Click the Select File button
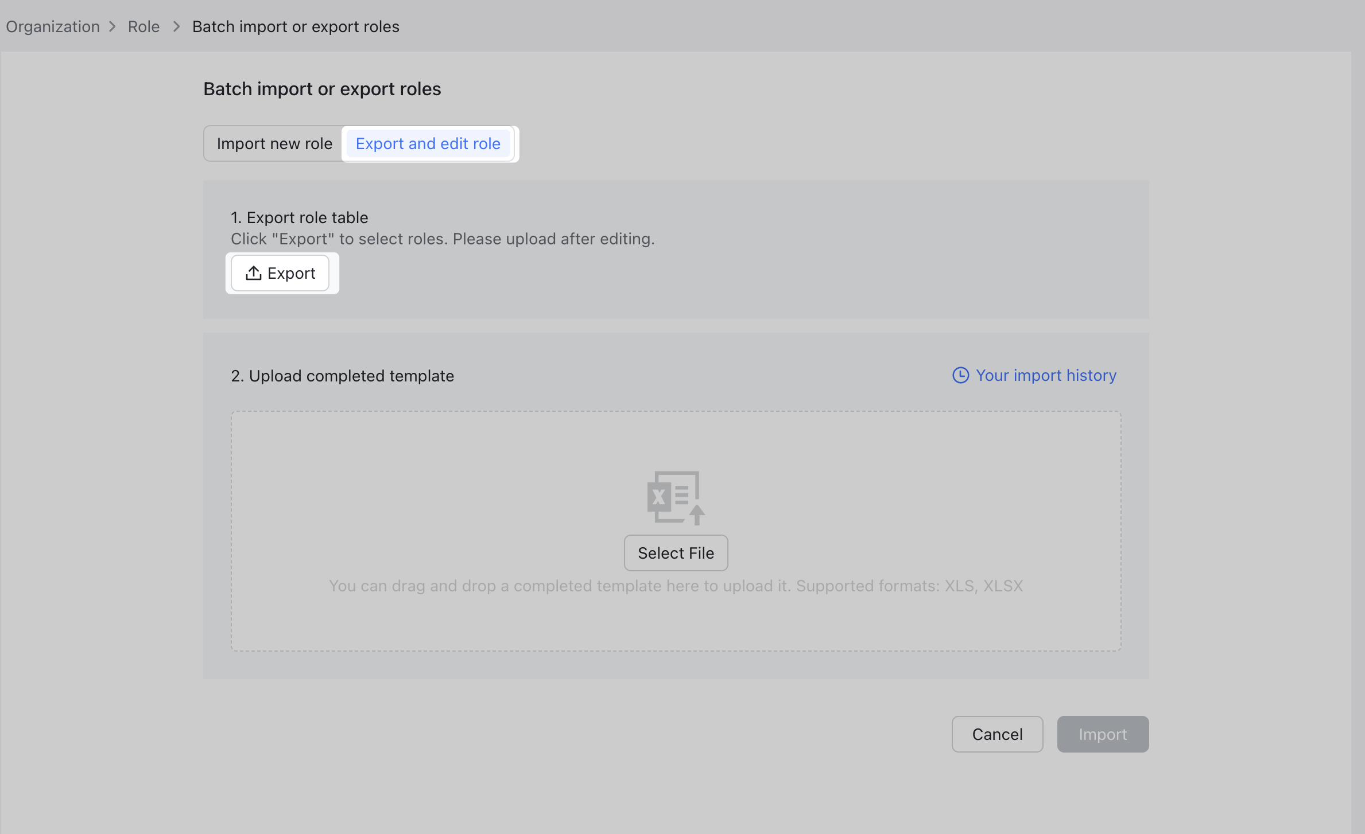 coord(676,552)
